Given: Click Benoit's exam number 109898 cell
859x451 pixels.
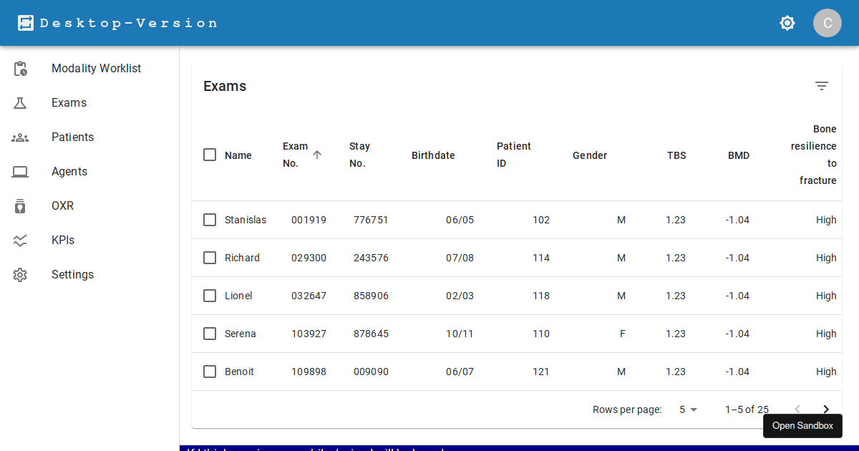Looking at the screenshot, I should pyautogui.click(x=309, y=372).
